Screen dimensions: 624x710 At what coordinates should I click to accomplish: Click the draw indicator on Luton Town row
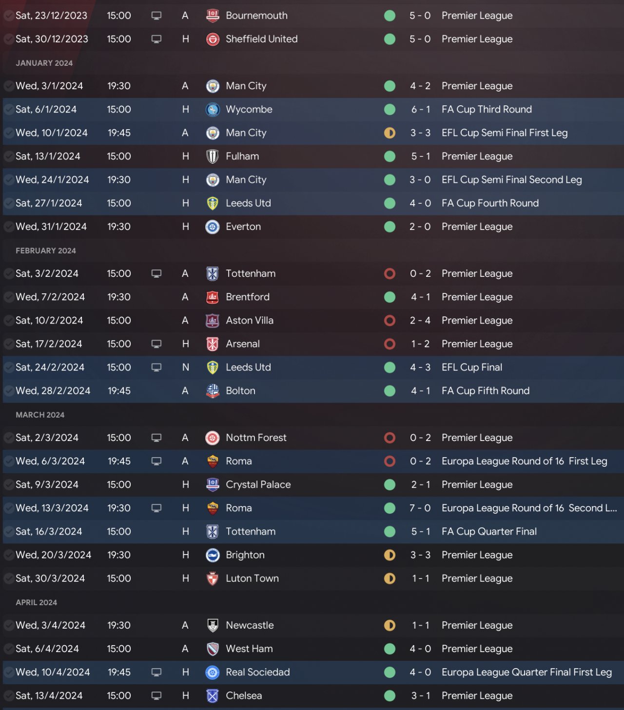pyautogui.click(x=390, y=578)
